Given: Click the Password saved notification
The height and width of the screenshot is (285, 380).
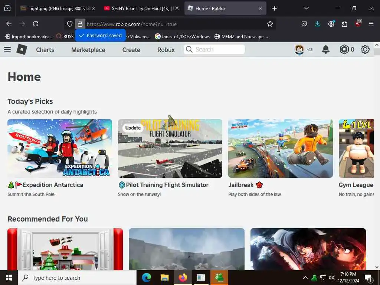Looking at the screenshot, I should pyautogui.click(x=100, y=35).
